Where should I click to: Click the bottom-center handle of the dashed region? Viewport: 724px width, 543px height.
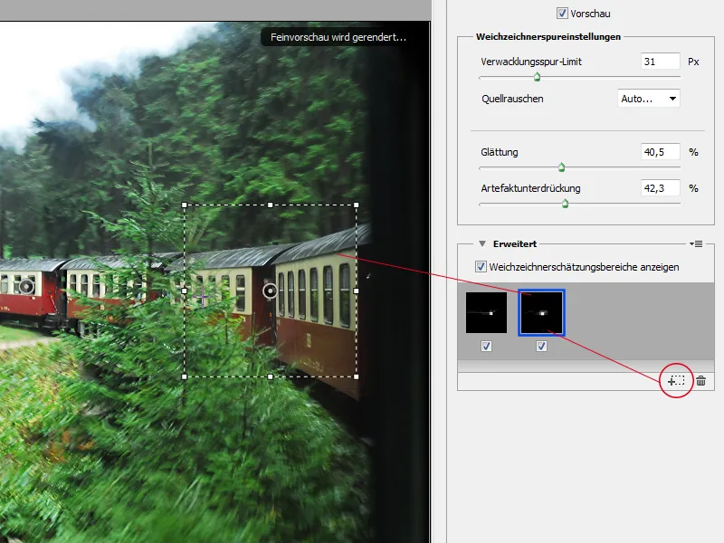click(270, 376)
